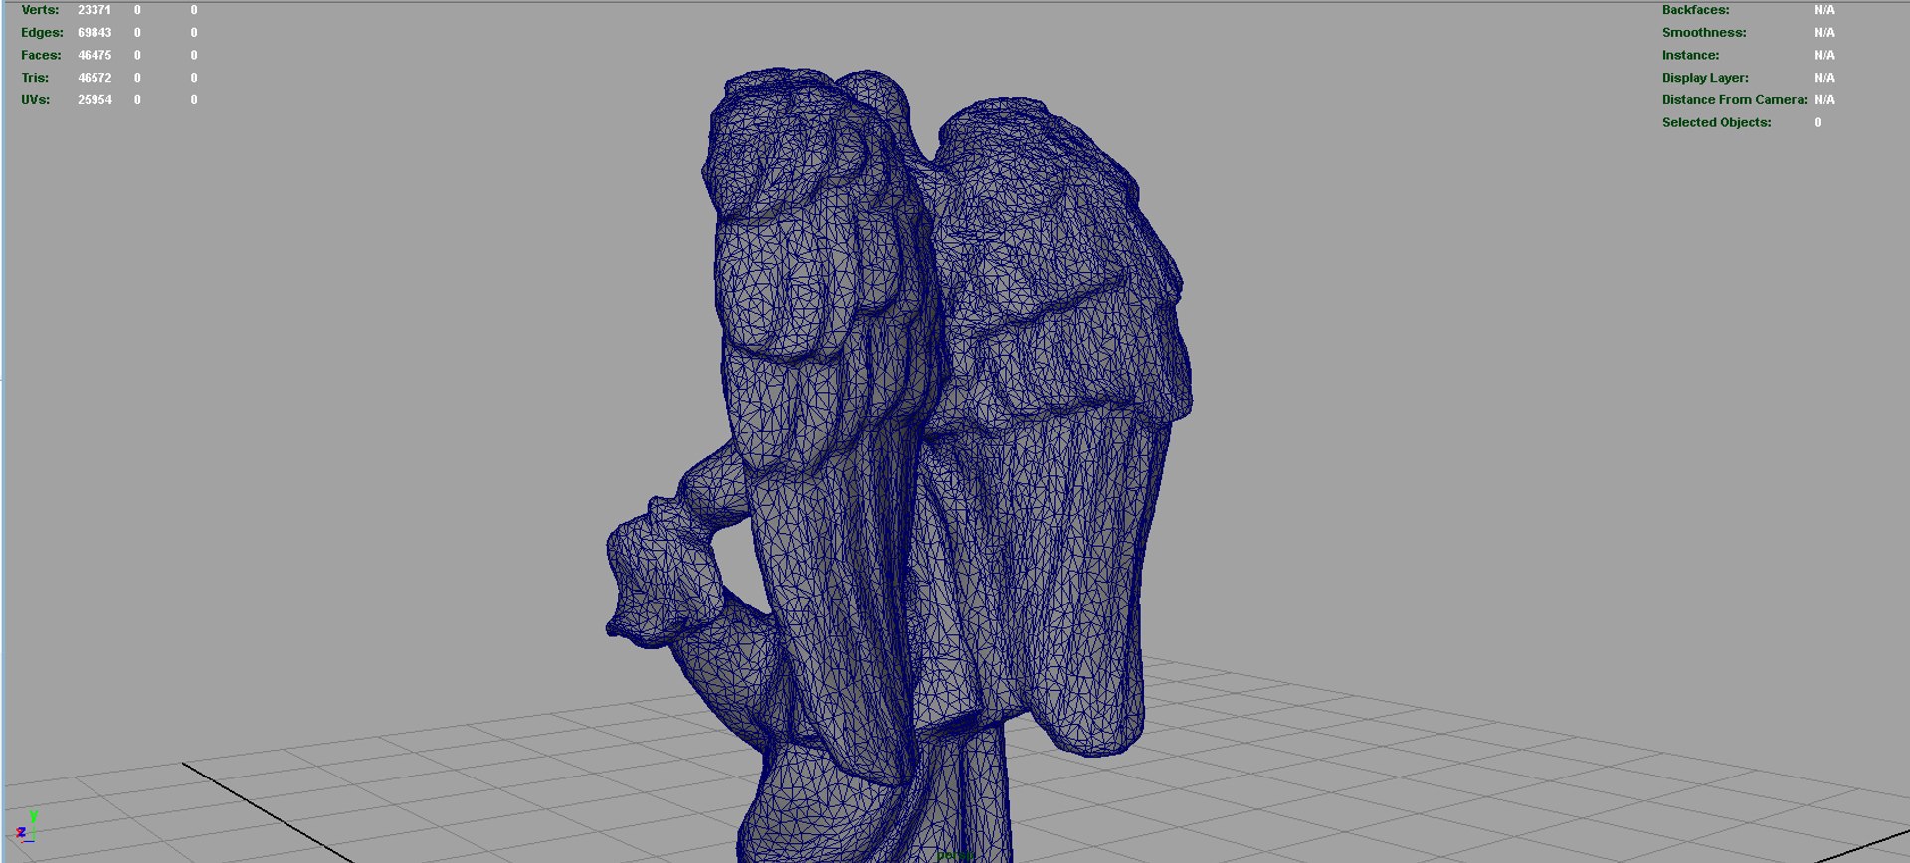Click the Selected Objects count value

(x=1818, y=123)
